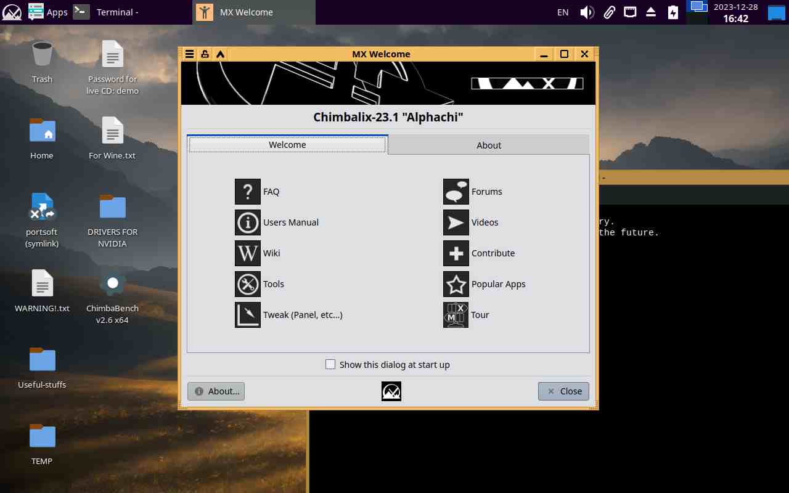Open the Useful-stuffs folder
This screenshot has height=493, width=789.
coord(42,360)
